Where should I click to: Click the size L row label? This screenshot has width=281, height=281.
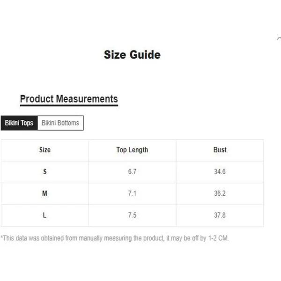[44, 215]
